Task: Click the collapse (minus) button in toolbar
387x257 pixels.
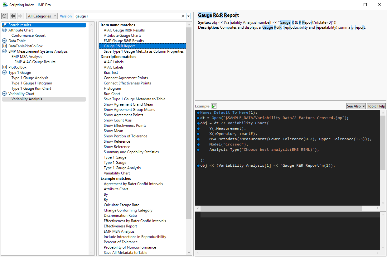Action: (4, 16)
